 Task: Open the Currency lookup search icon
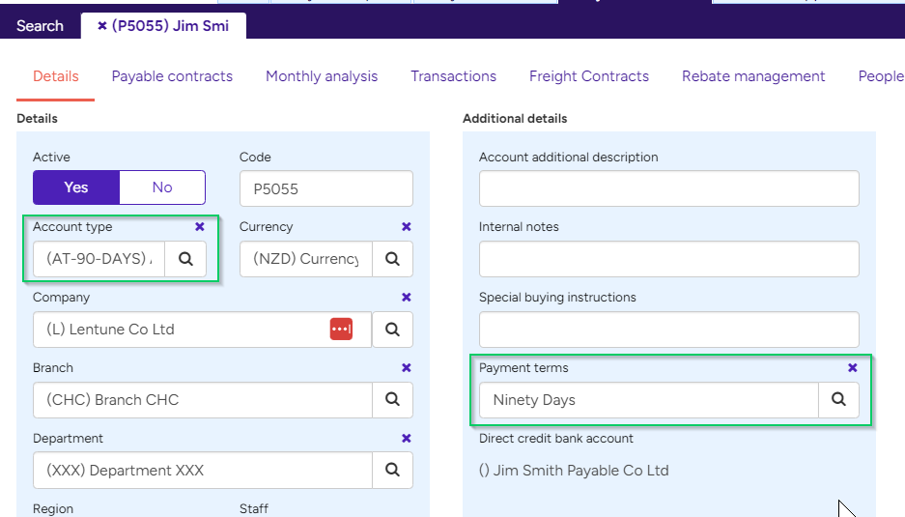(x=392, y=259)
